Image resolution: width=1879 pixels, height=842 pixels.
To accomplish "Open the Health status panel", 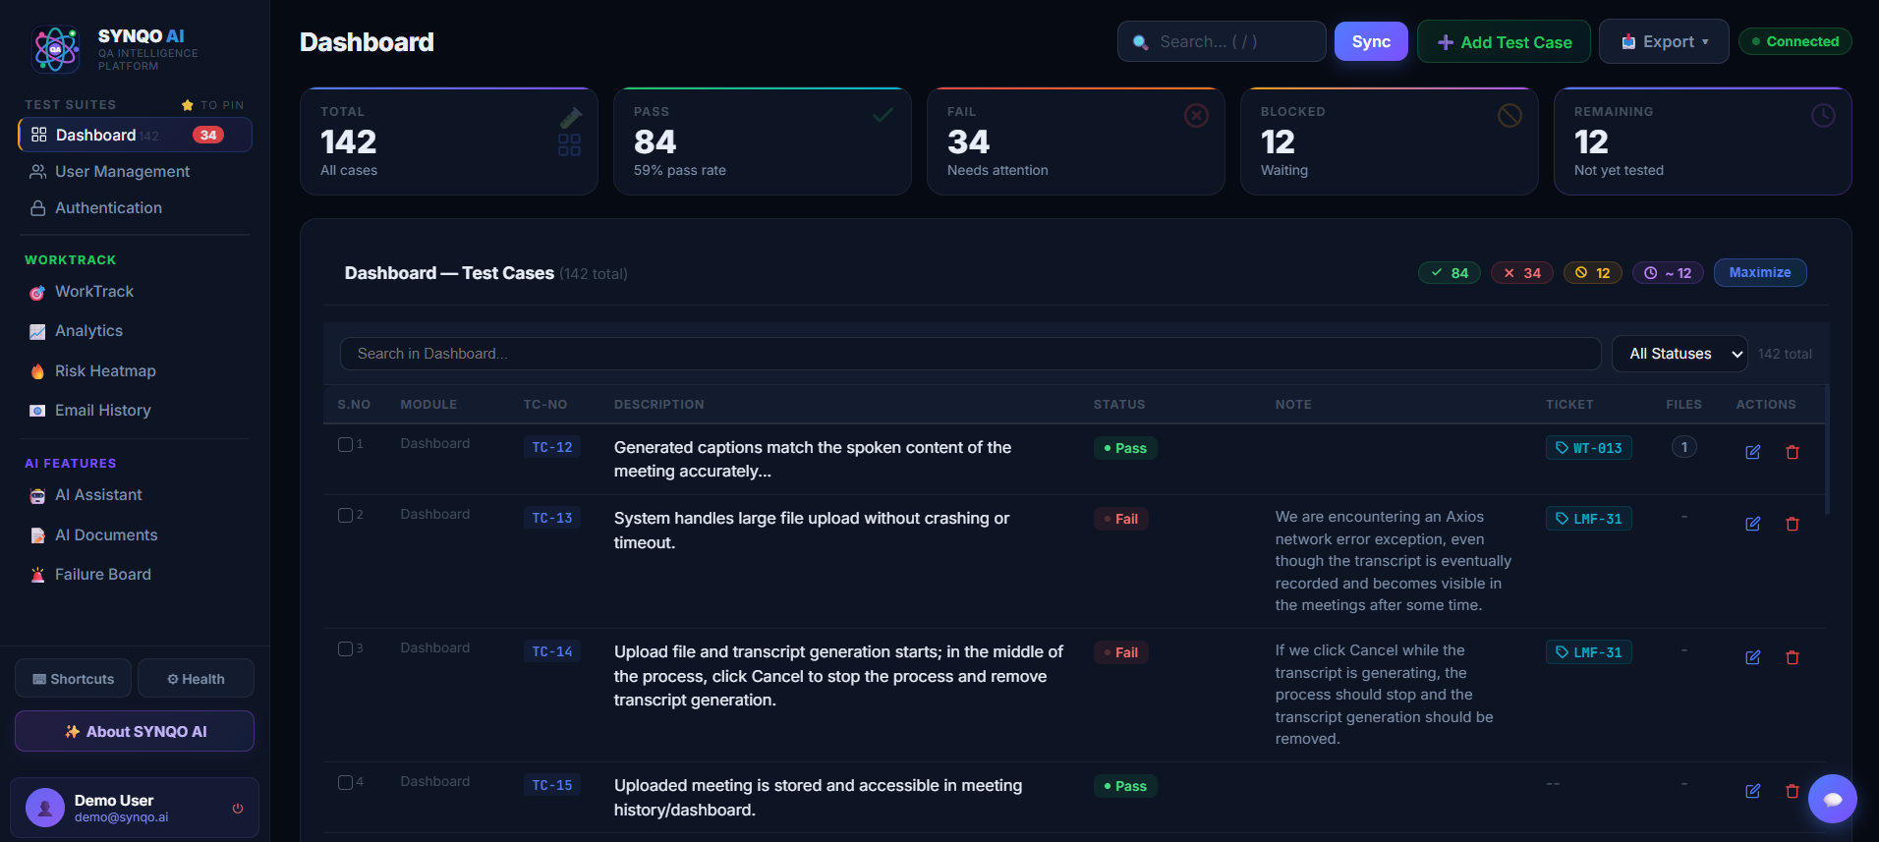I will pyautogui.click(x=196, y=679).
